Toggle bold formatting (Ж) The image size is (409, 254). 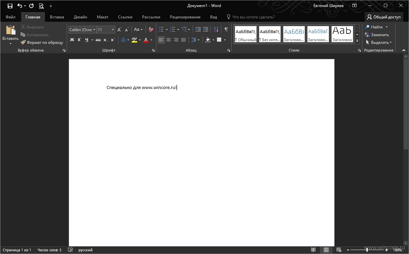[72, 40]
